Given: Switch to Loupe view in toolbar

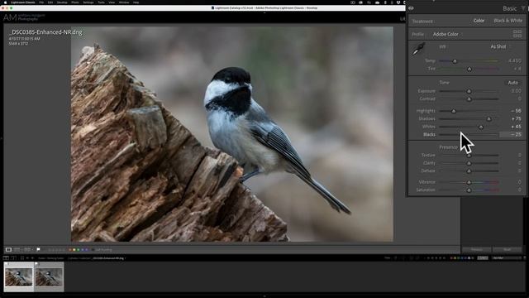Looking at the screenshot, I should coord(8,250).
